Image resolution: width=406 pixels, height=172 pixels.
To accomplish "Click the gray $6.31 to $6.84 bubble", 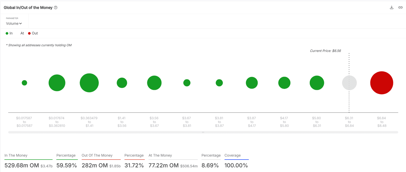I will point(349,83).
